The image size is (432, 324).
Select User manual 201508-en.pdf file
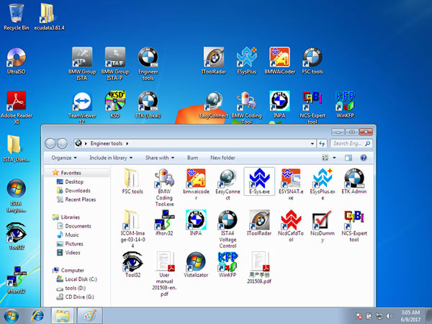(x=164, y=274)
